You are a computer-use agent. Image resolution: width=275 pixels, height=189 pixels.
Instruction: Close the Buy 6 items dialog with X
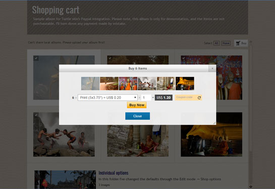pos(212,68)
